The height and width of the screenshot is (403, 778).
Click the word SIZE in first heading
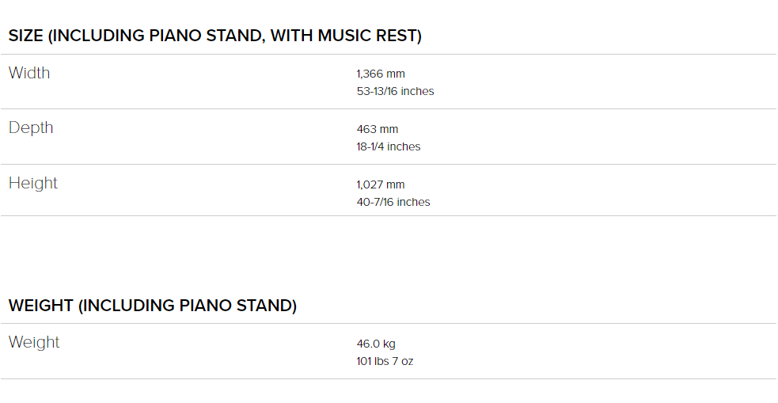click(26, 36)
